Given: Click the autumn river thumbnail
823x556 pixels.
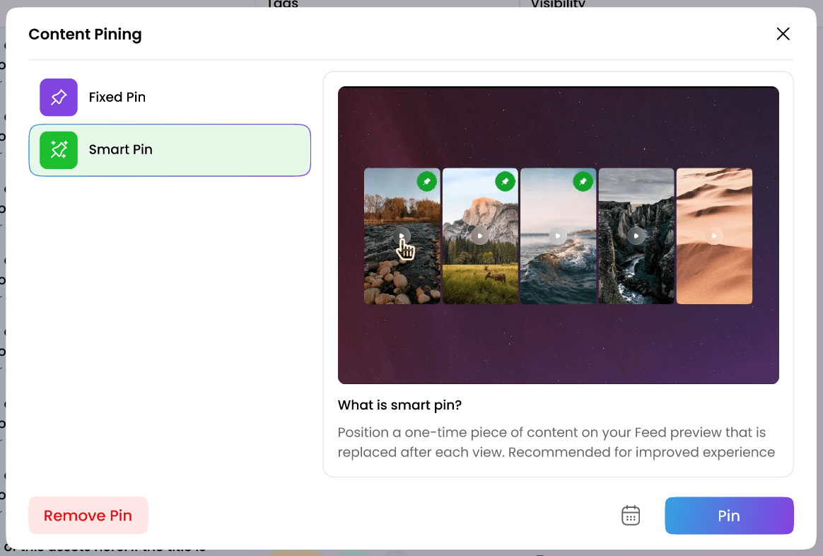Looking at the screenshot, I should 402,236.
